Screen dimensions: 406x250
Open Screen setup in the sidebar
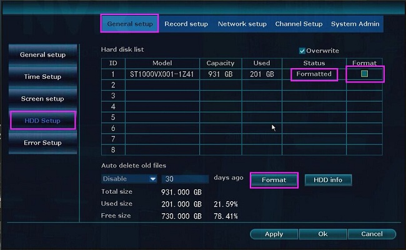(42, 99)
